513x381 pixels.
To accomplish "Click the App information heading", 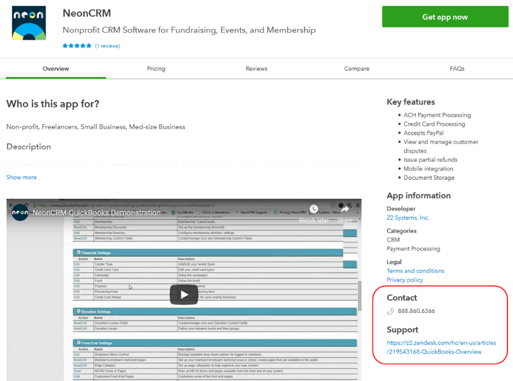I will pyautogui.click(x=418, y=196).
